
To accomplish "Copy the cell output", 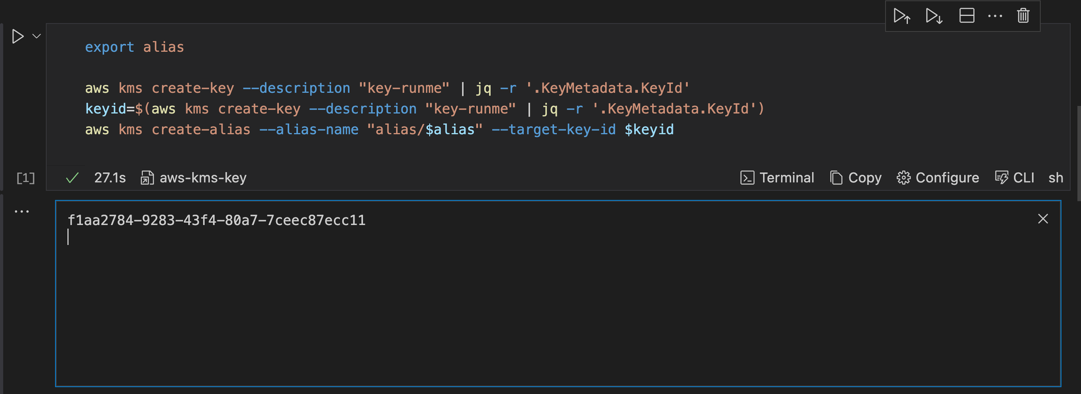I will click(x=856, y=178).
